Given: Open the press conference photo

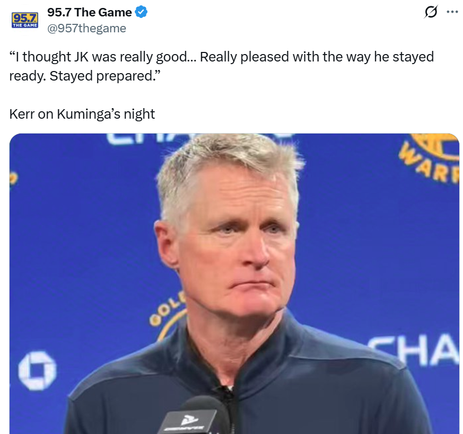Looking at the screenshot, I should point(234,284).
